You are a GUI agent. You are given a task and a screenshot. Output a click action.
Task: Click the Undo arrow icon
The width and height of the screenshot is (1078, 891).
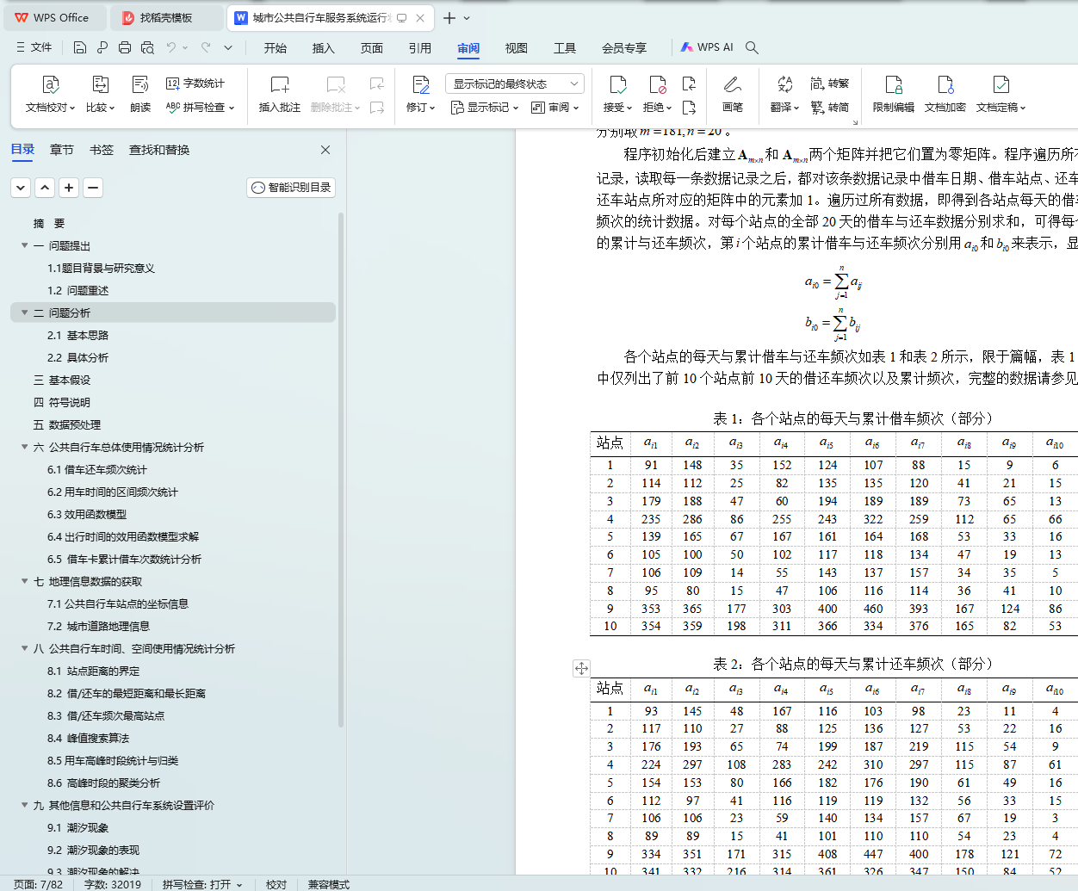point(171,47)
